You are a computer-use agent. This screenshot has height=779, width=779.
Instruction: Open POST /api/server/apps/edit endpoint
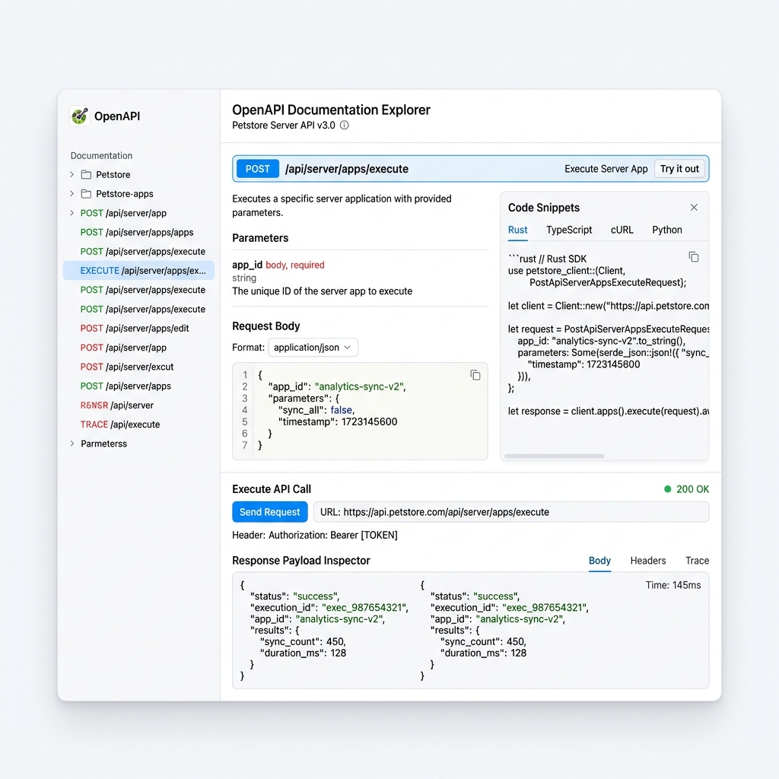[x=135, y=329]
